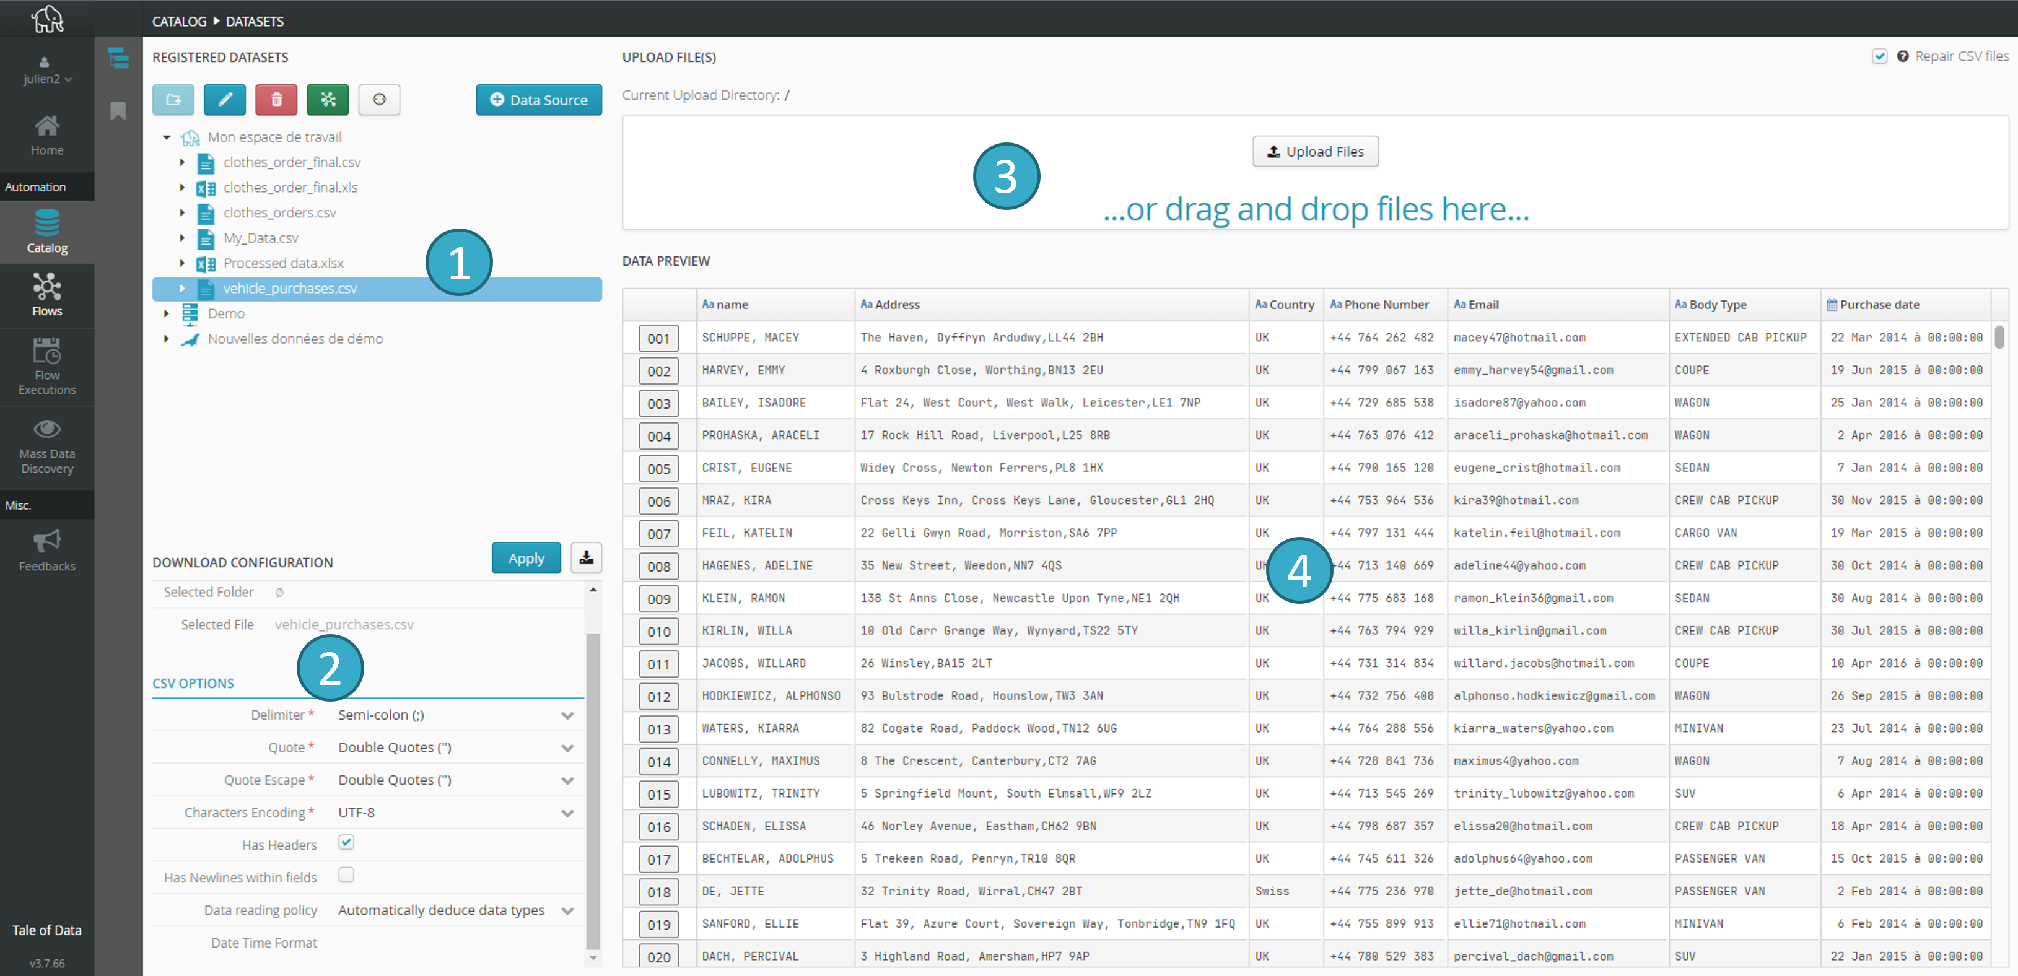Click the SCHUPPE, MACEY name cell
Image resolution: width=2018 pixels, height=976 pixels.
pyautogui.click(x=775, y=338)
